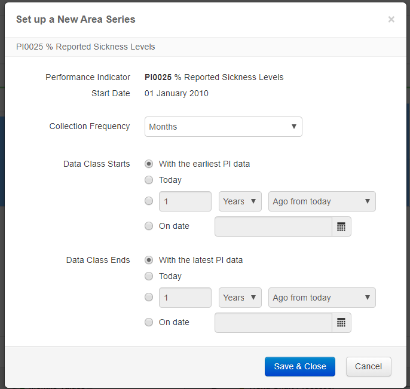This screenshot has height=389, width=410.
Task: Select 'On date' under Data Class Starts
Action: 149,226
